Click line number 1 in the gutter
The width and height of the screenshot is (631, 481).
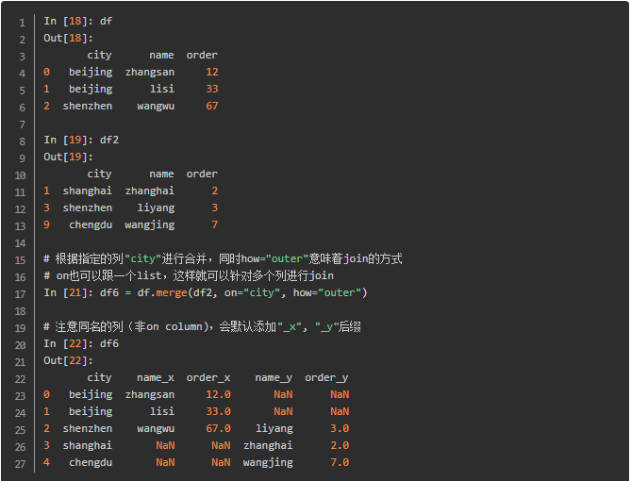(23, 23)
